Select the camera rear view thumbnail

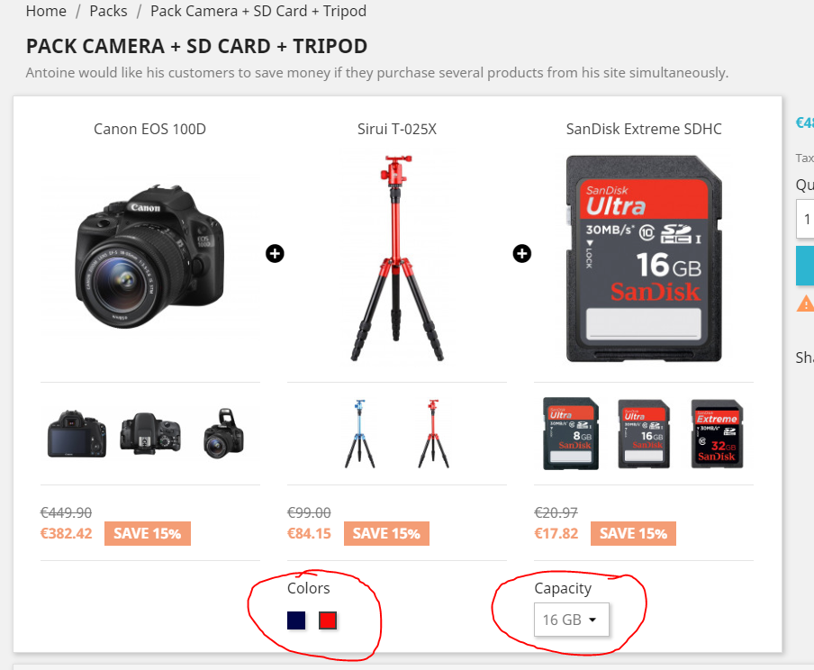pos(77,434)
